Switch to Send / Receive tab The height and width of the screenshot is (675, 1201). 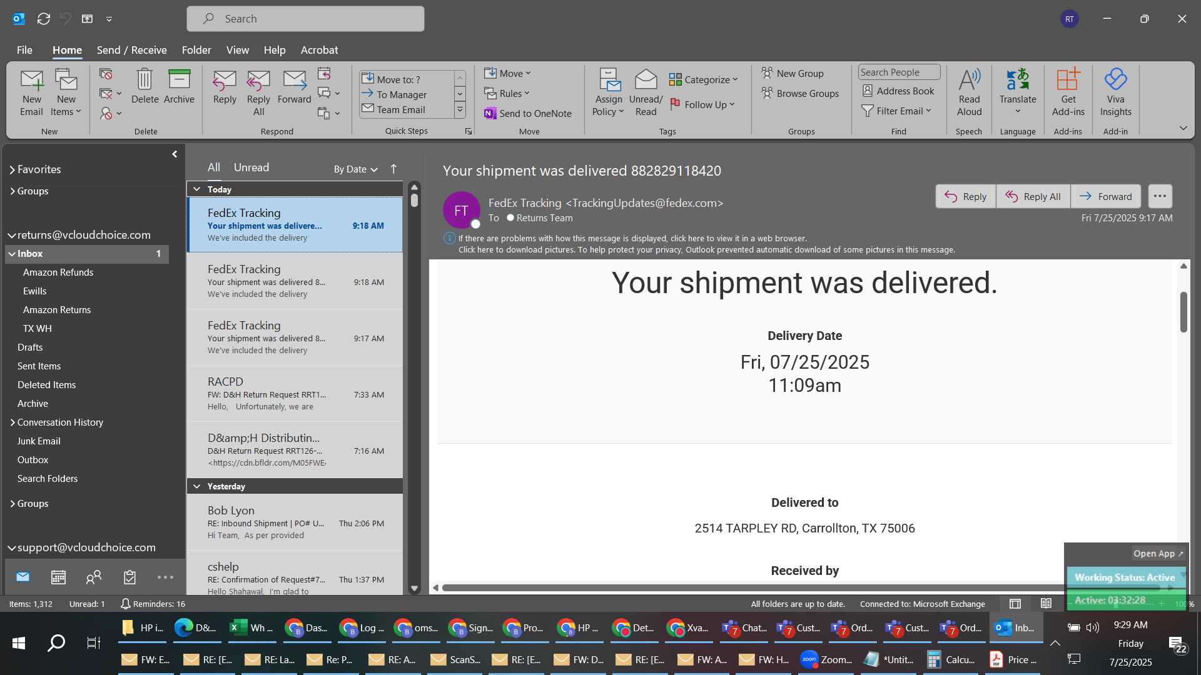131,50
